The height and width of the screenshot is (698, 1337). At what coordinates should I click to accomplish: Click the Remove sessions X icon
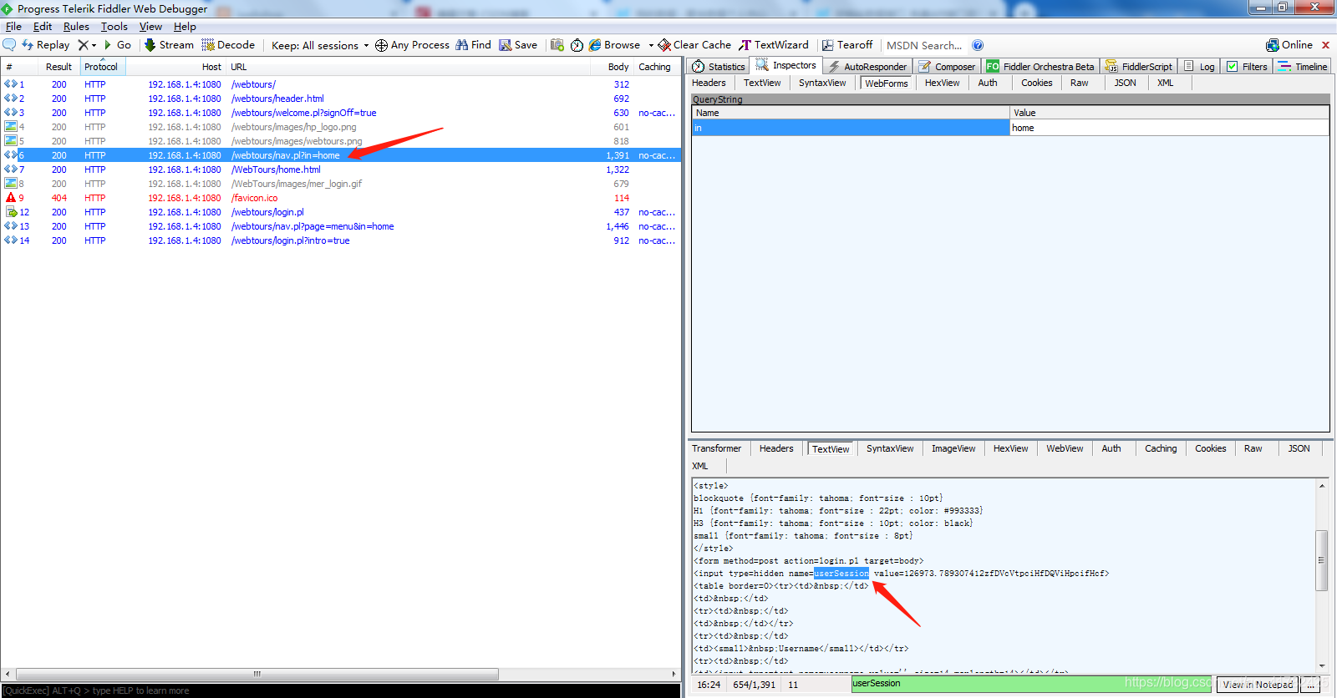tap(83, 45)
